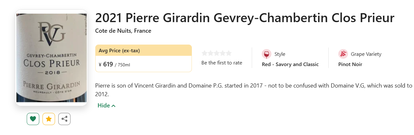This screenshot has width=414, height=135.
Task: Open the share icon button
Action: 64,119
